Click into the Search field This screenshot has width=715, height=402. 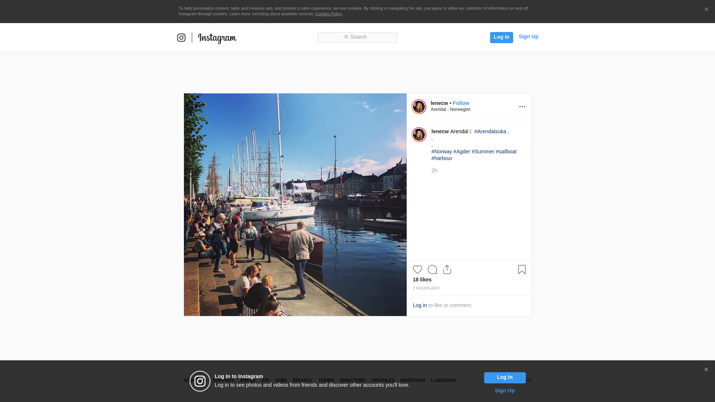[x=357, y=37]
